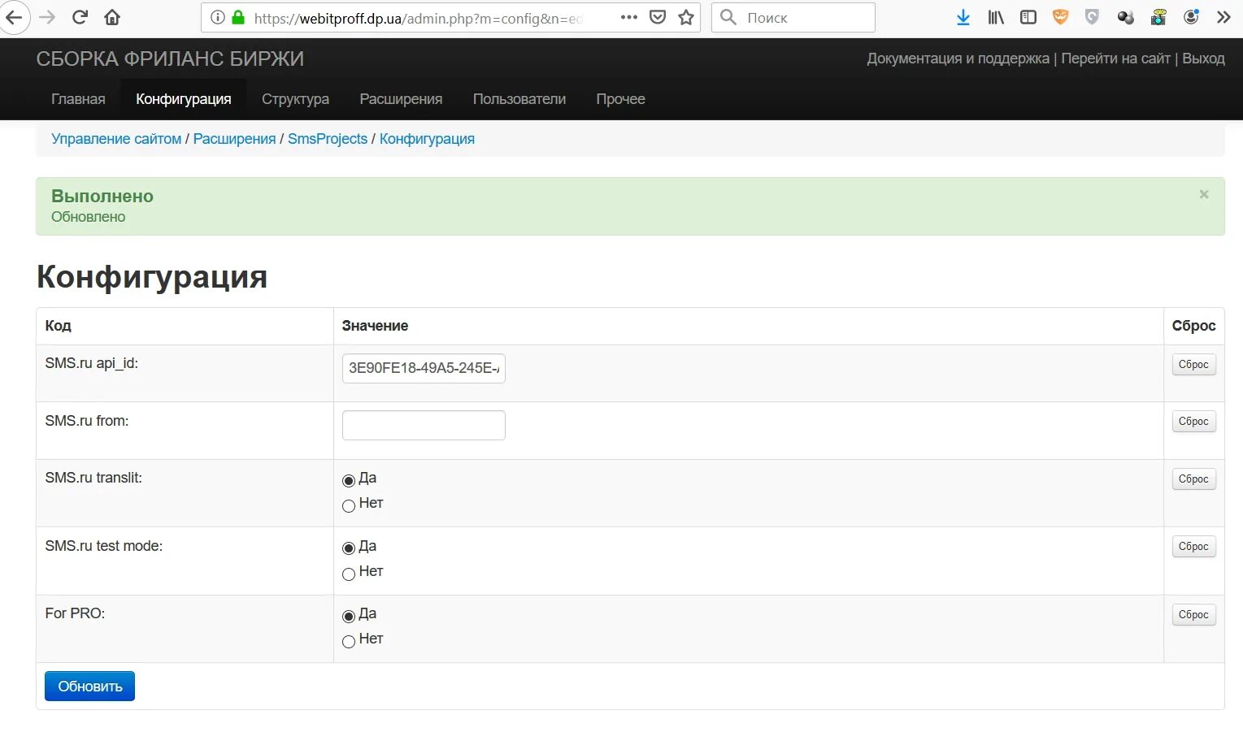Focus the empty SMS.ru from field

coord(424,425)
